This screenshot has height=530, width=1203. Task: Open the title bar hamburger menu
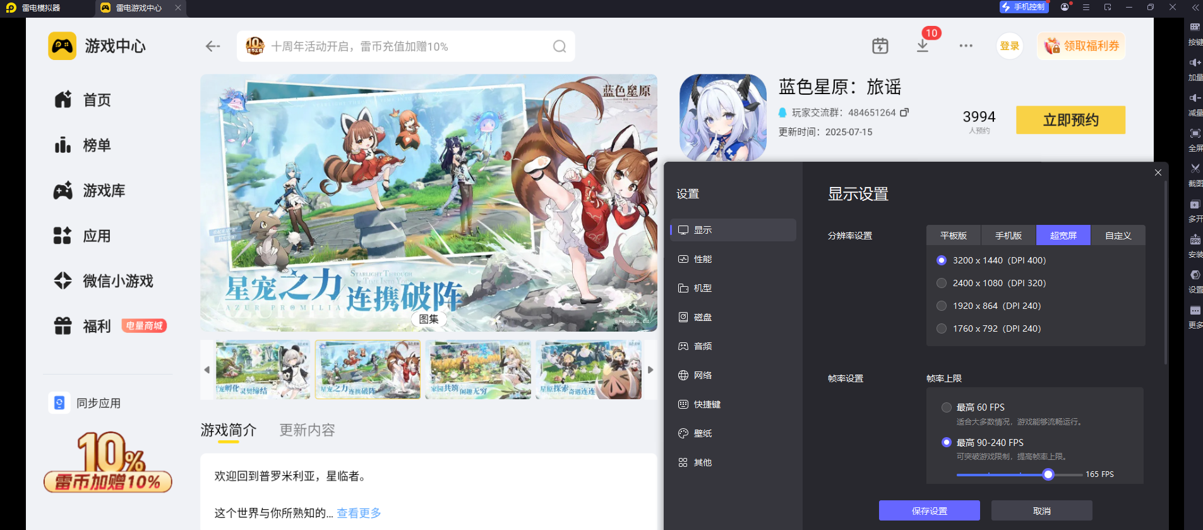coord(1086,7)
